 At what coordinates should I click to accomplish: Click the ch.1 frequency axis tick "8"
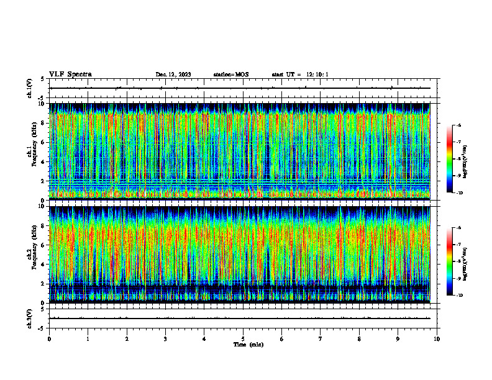(x=44, y=123)
